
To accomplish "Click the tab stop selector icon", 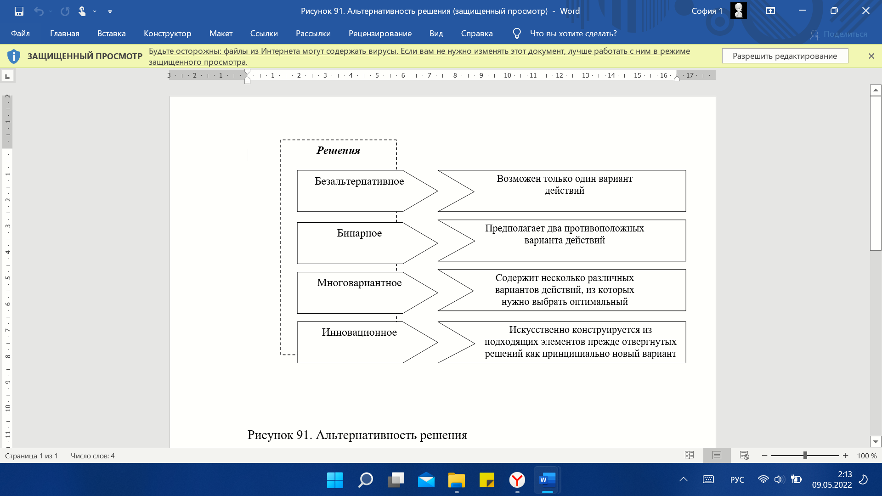I will coord(8,76).
